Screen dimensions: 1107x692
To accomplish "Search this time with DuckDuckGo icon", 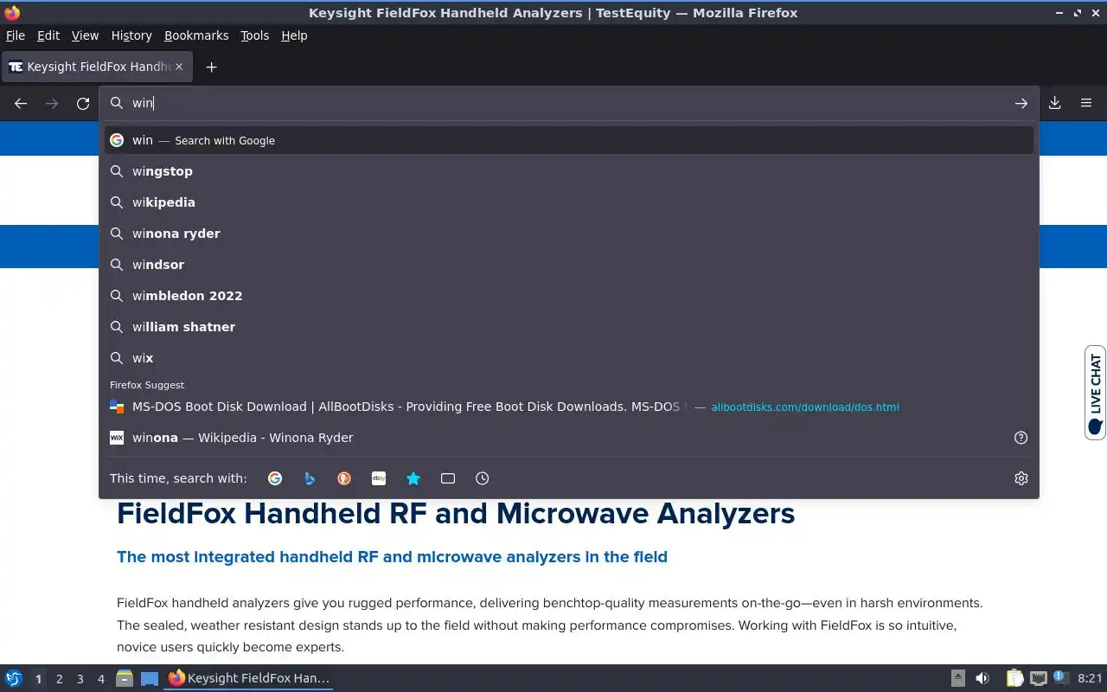I will point(344,478).
